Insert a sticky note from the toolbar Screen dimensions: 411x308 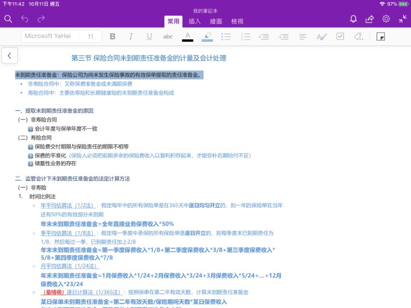pyautogui.click(x=380, y=37)
